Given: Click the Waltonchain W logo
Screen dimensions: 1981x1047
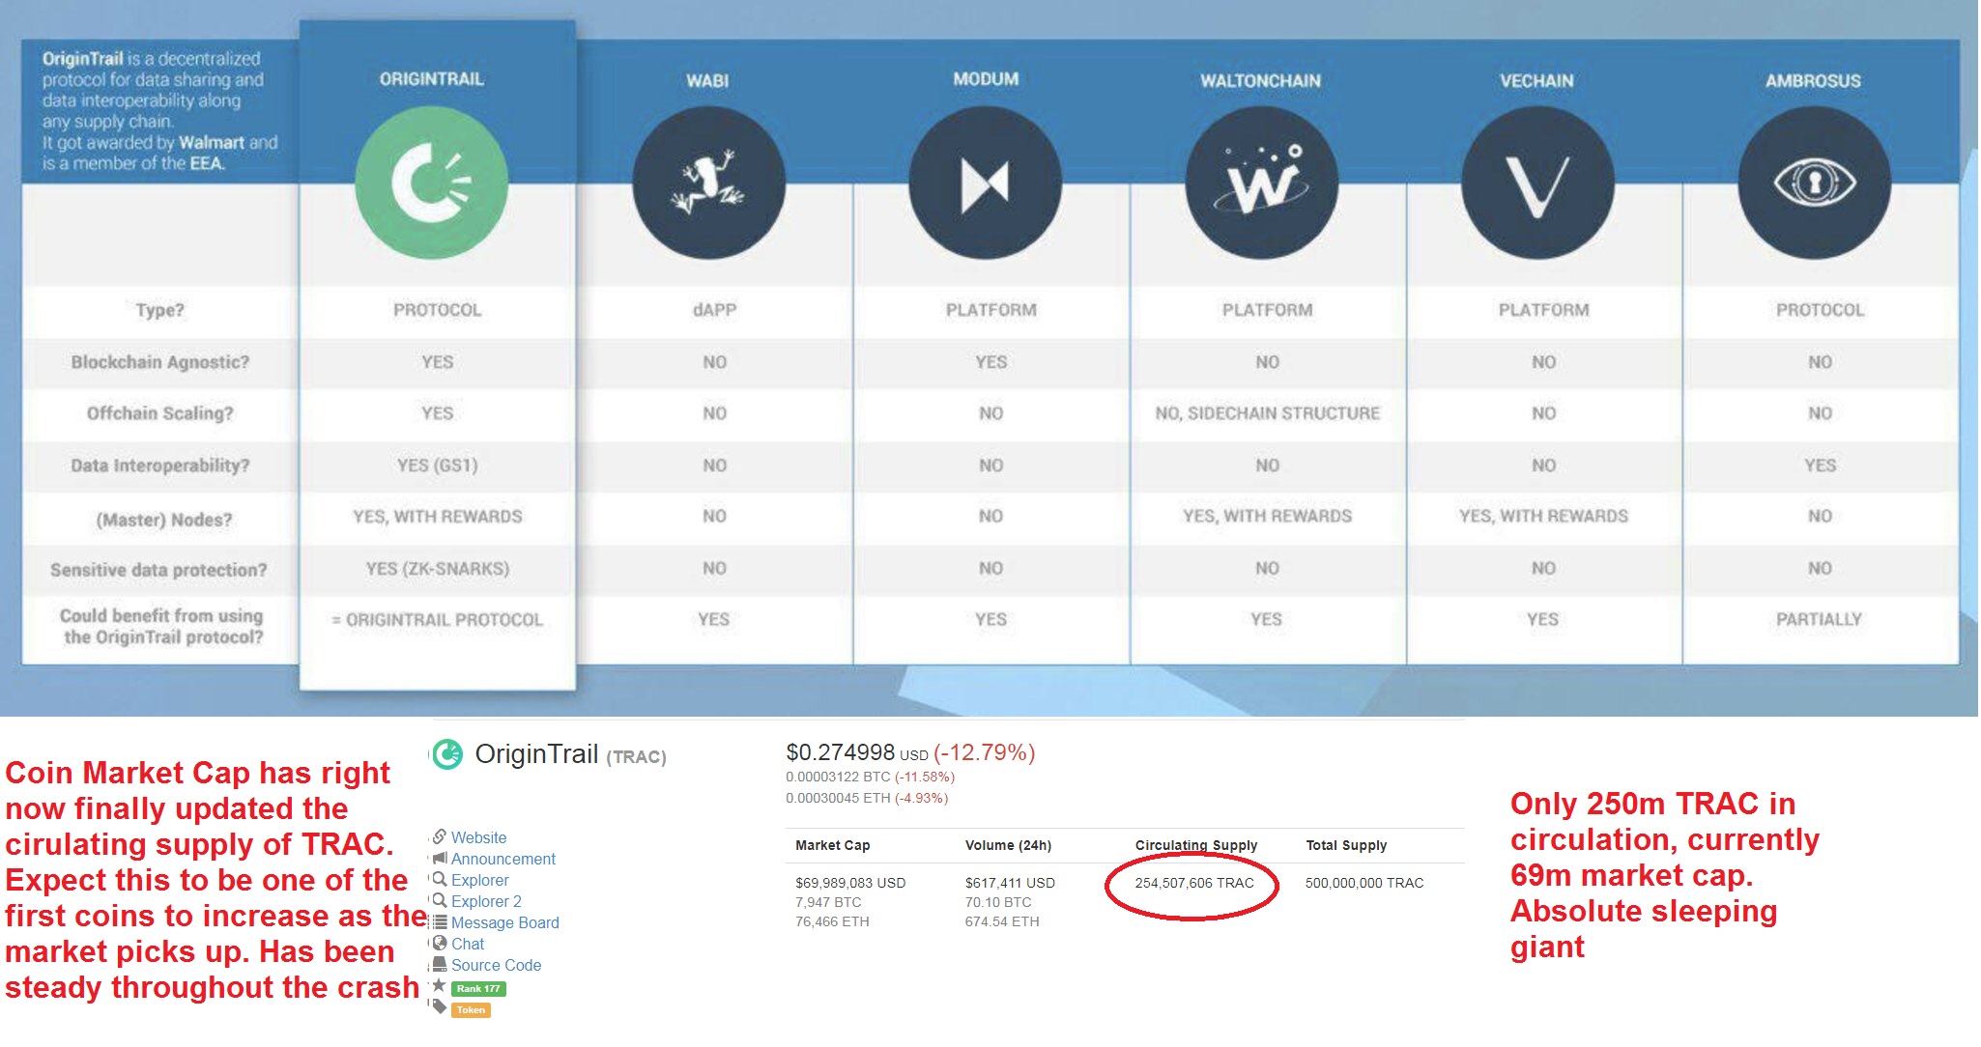Looking at the screenshot, I should [1261, 183].
